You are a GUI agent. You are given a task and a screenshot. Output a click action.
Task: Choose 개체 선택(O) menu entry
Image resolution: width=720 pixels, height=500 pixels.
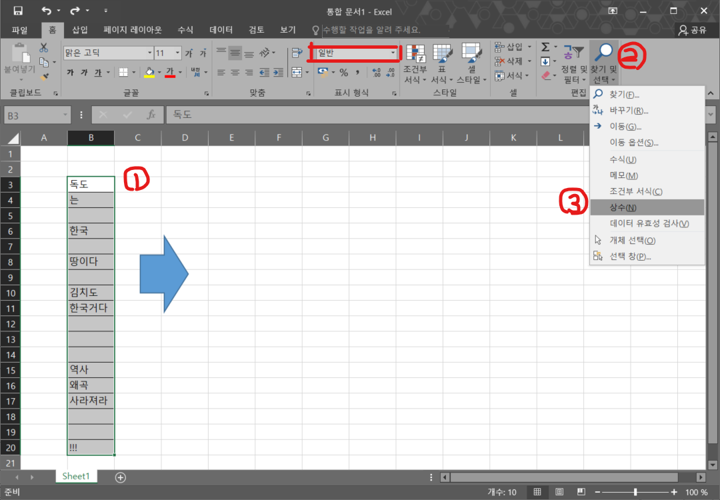click(647, 241)
